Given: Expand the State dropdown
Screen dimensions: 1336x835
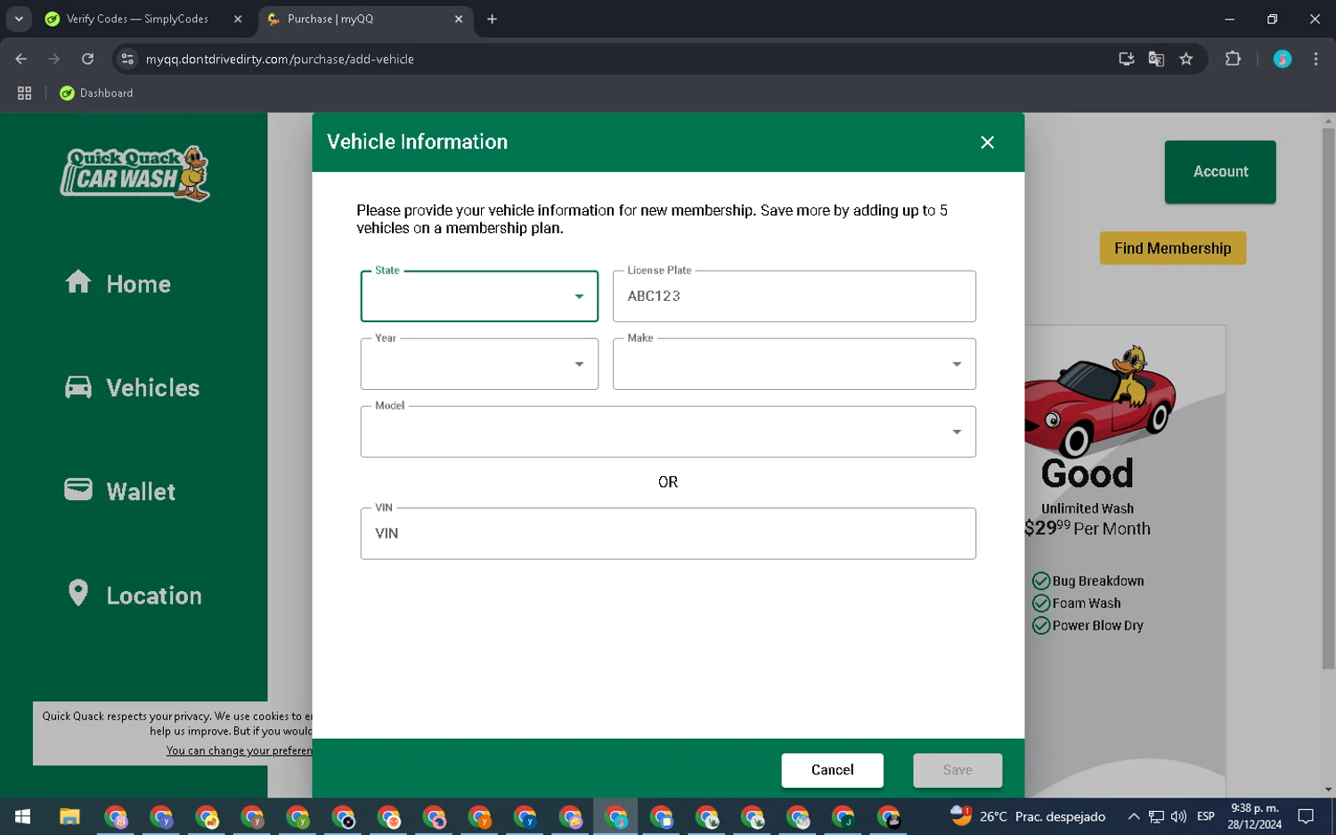Looking at the screenshot, I should point(479,296).
